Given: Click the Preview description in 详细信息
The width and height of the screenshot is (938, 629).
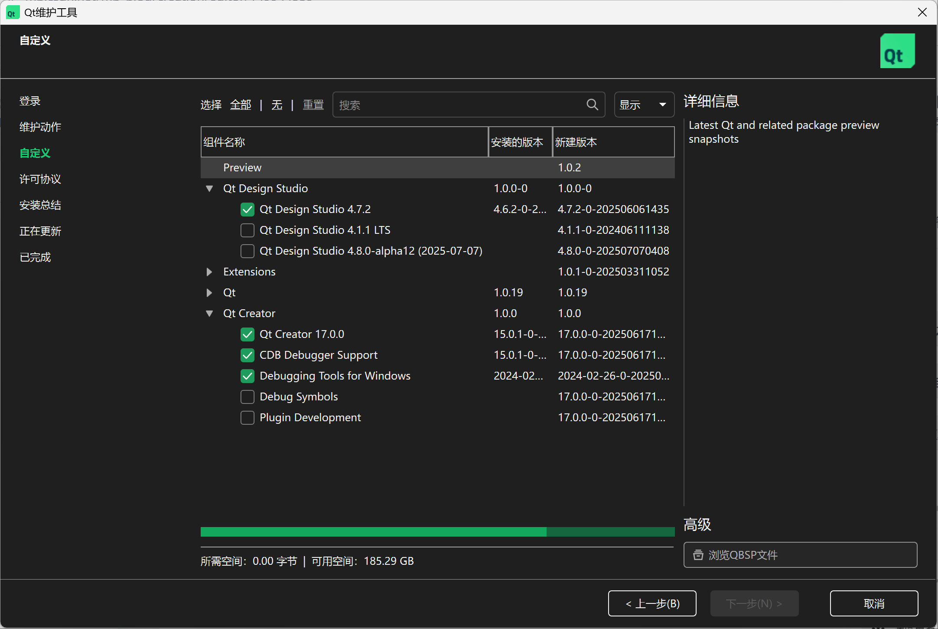Looking at the screenshot, I should pos(784,132).
